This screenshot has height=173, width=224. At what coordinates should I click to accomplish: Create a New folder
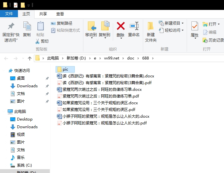coord(151,32)
